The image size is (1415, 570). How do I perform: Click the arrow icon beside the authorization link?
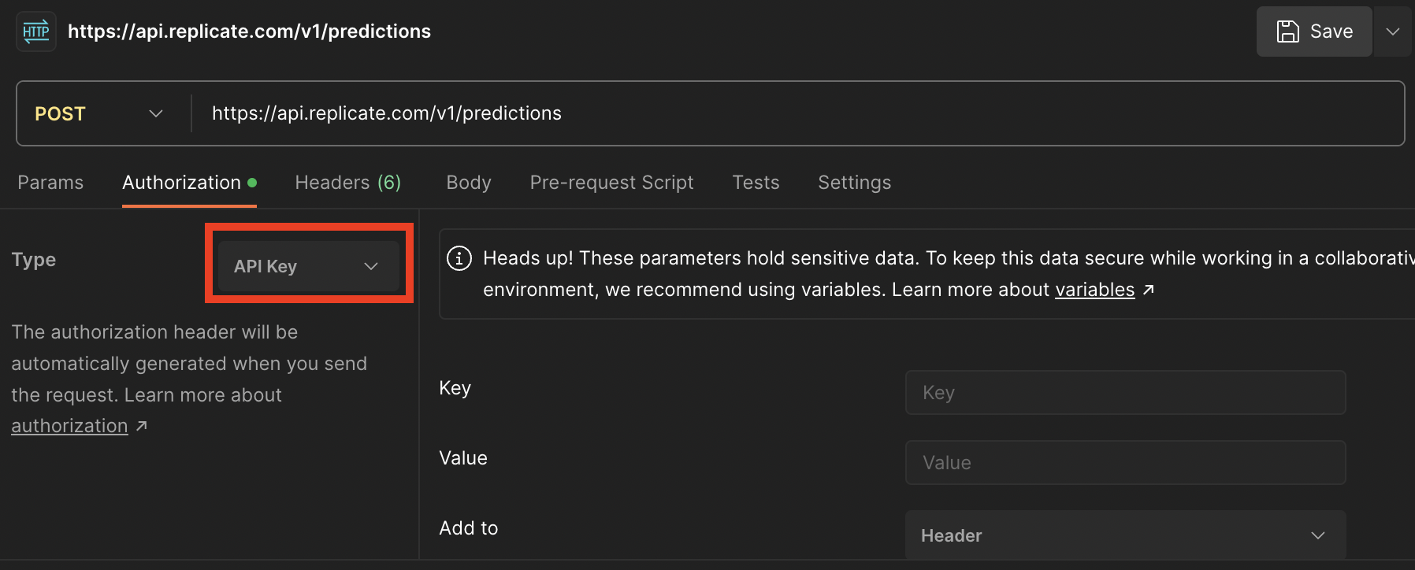coord(142,426)
